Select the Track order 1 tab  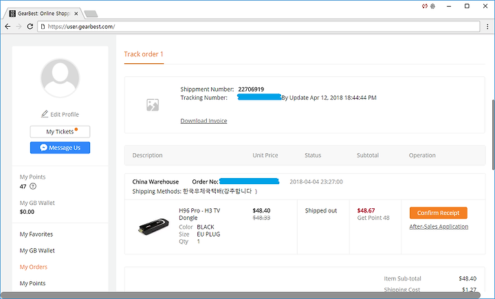point(144,54)
